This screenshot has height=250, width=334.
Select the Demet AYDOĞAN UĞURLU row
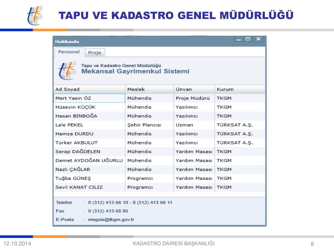tap(159, 161)
